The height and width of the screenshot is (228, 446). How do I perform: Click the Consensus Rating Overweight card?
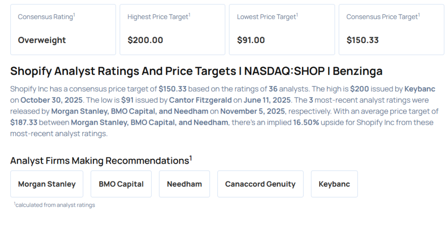click(63, 30)
